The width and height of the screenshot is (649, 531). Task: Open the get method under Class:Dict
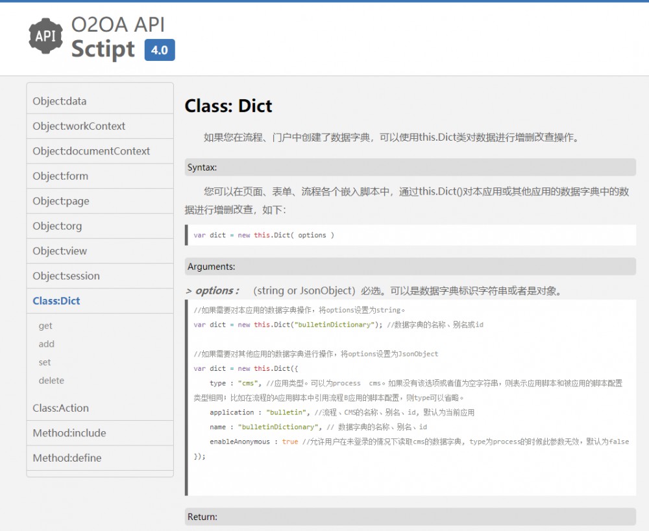pyautogui.click(x=44, y=325)
